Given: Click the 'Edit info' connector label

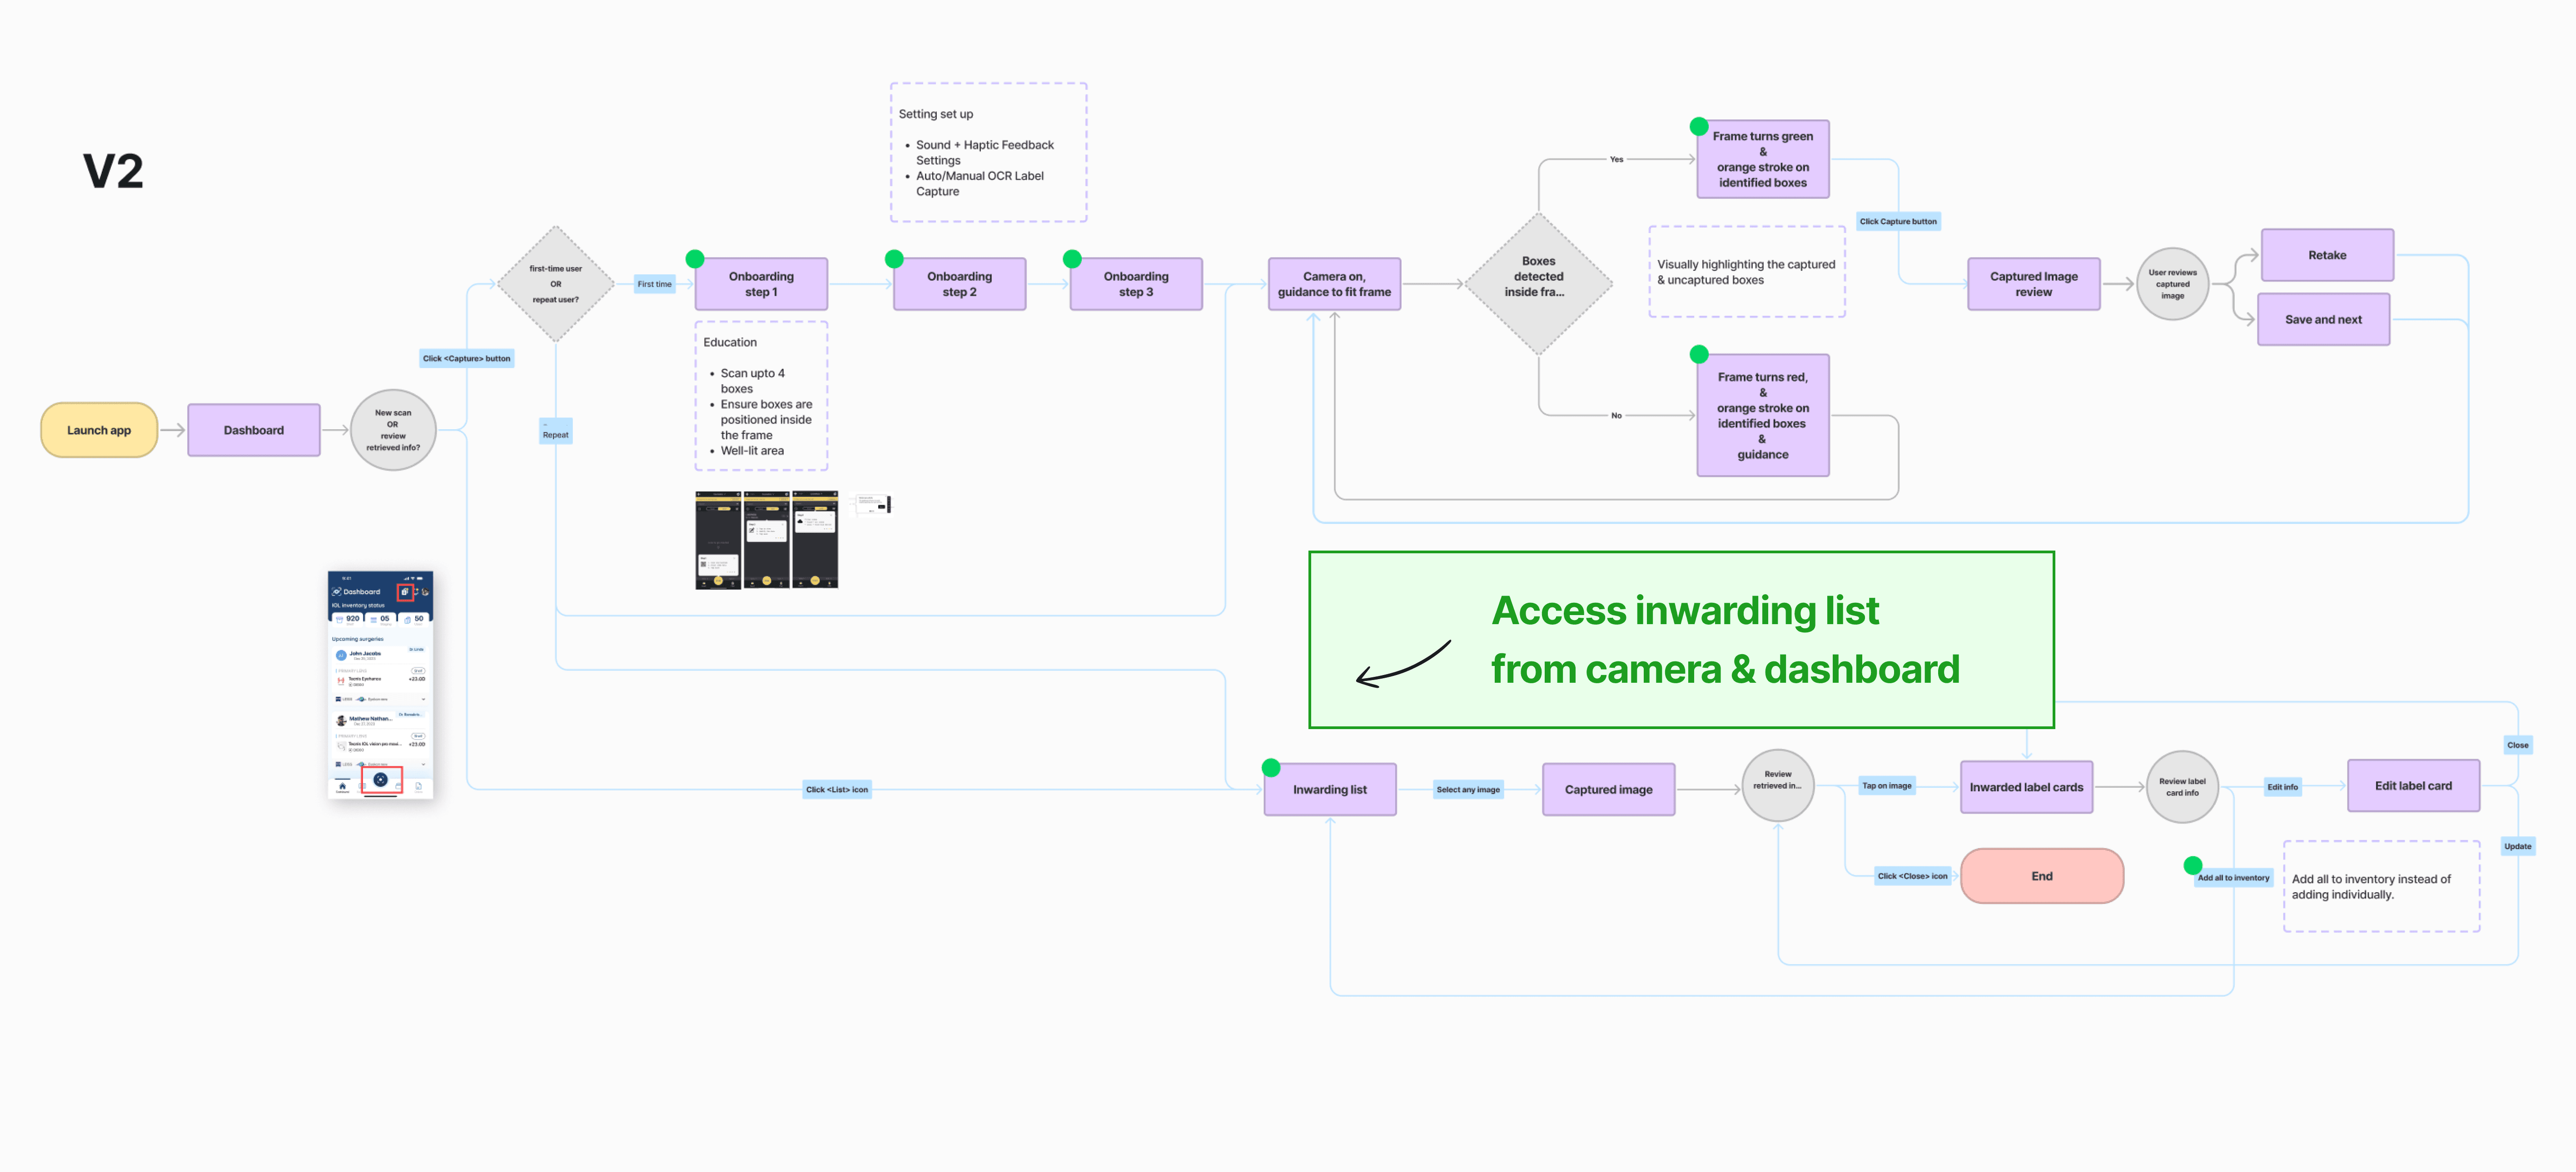Looking at the screenshot, I should point(2282,787).
